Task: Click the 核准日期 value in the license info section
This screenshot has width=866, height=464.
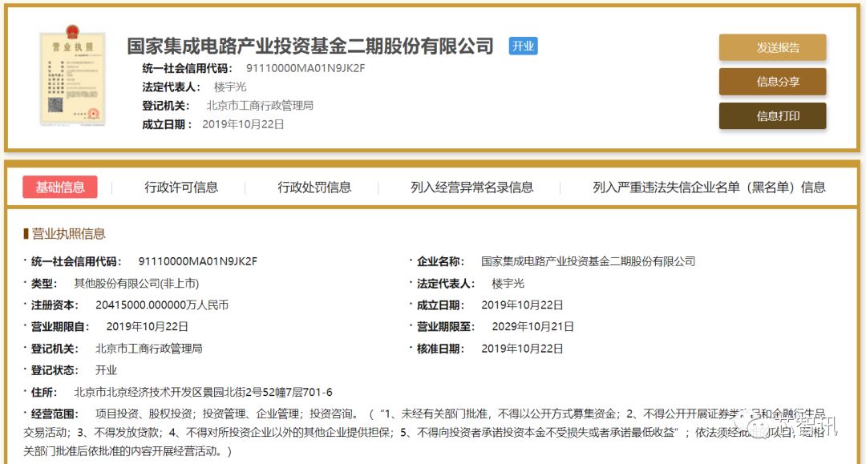Action: coord(522,348)
